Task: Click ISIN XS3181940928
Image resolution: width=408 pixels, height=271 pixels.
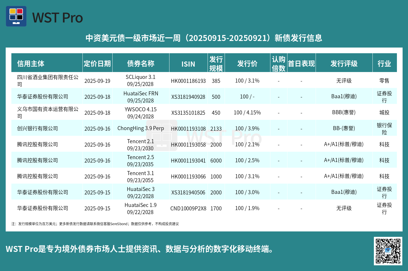Action: pyautogui.click(x=188, y=97)
